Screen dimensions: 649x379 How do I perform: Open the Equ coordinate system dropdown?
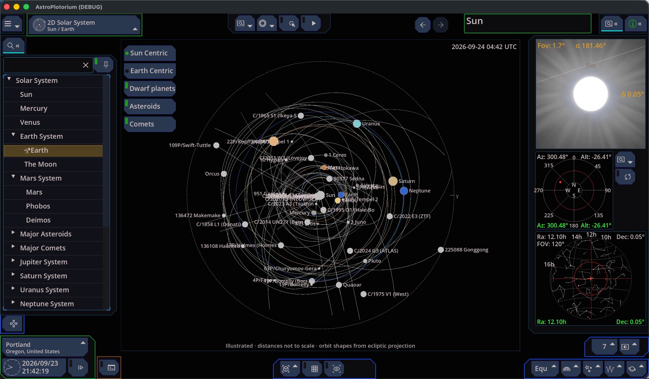(x=545, y=368)
